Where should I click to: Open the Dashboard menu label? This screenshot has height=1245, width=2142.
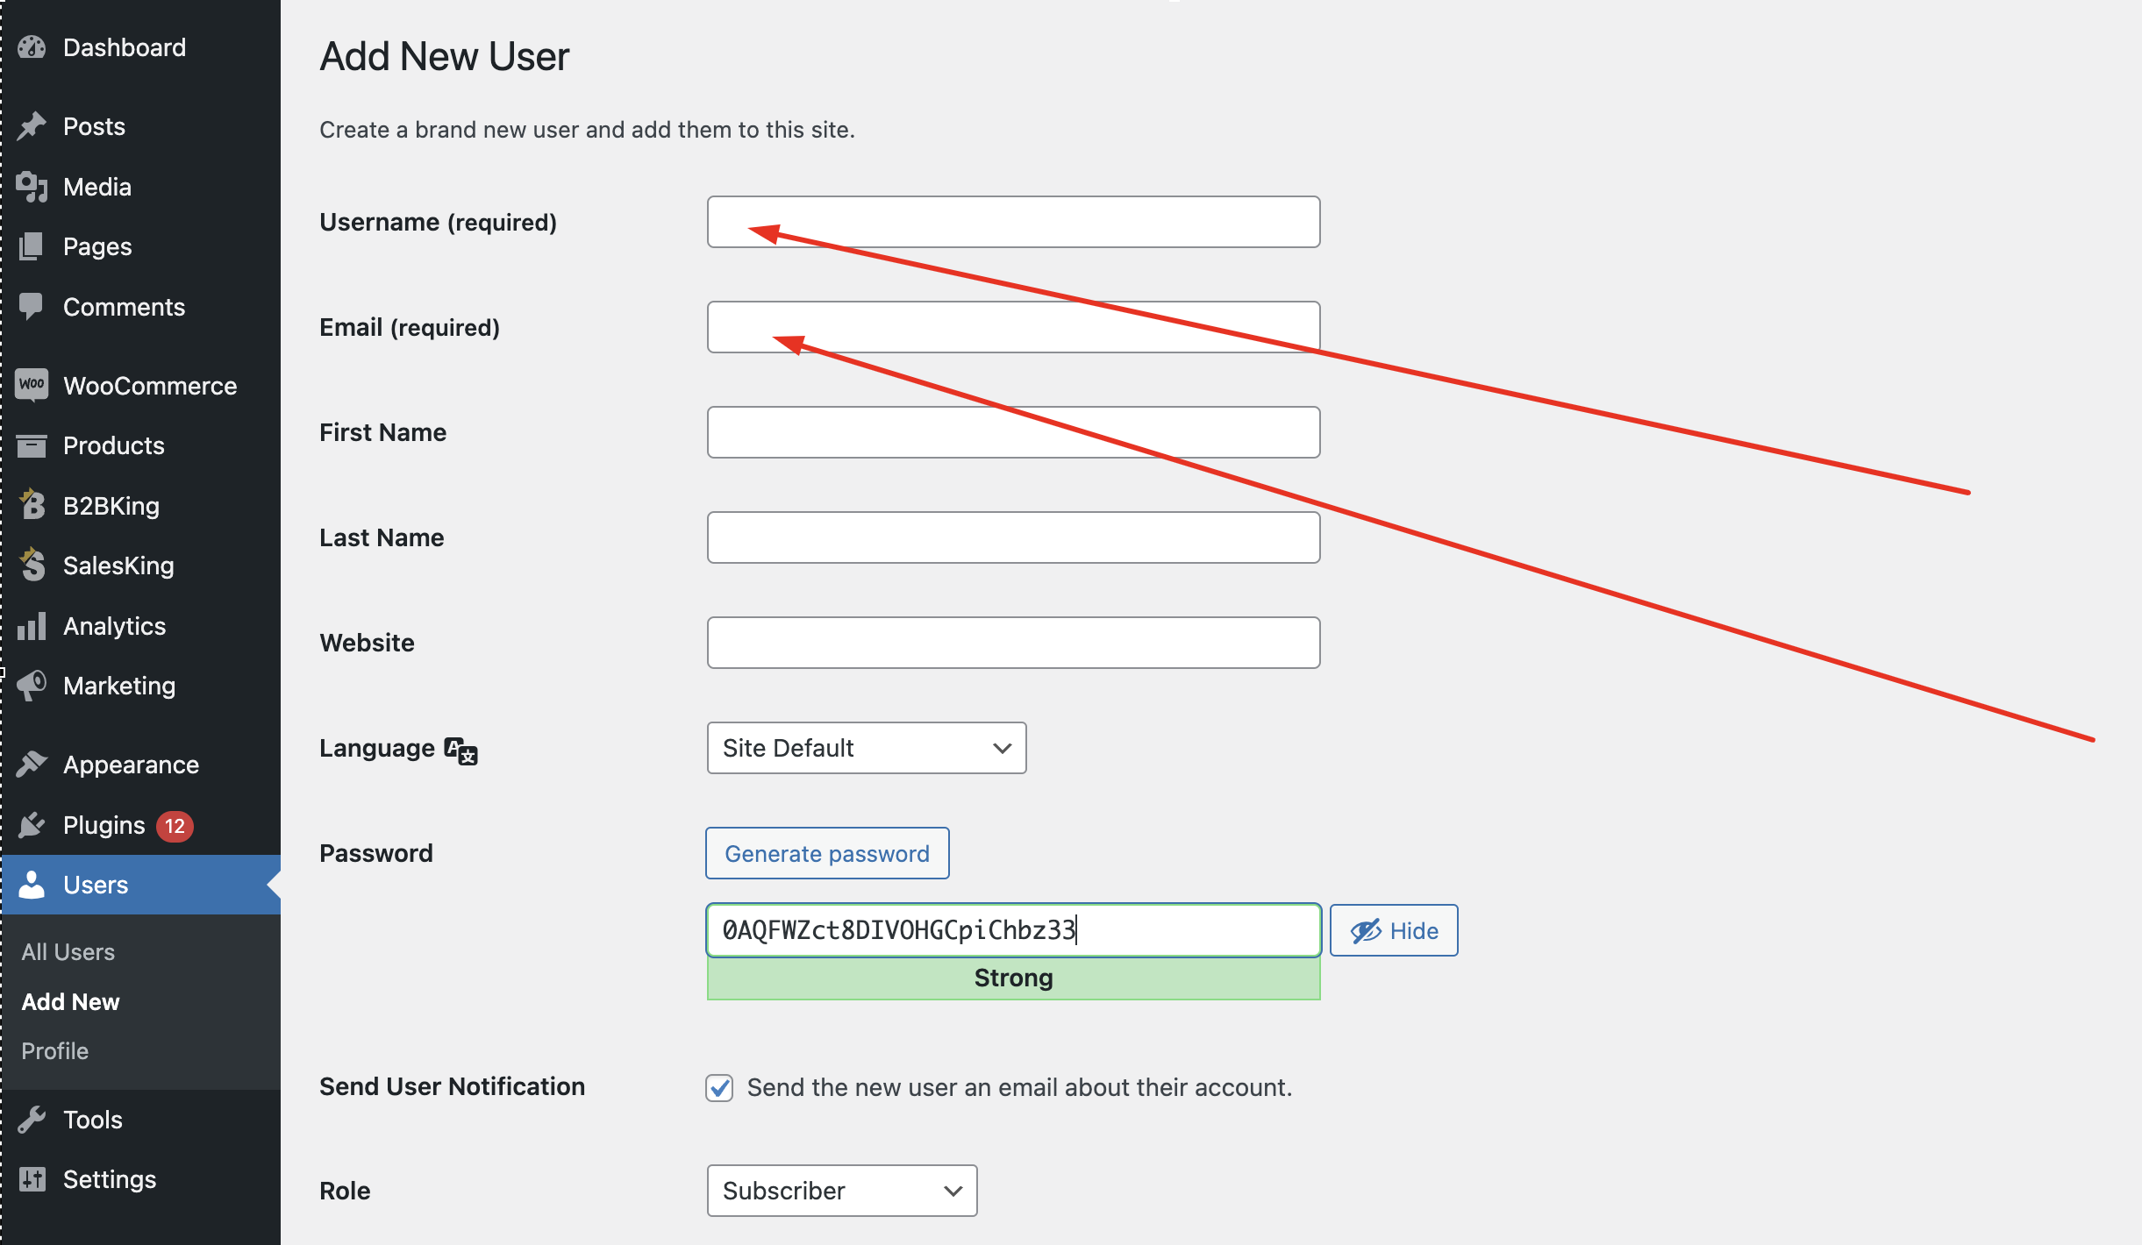click(x=125, y=47)
